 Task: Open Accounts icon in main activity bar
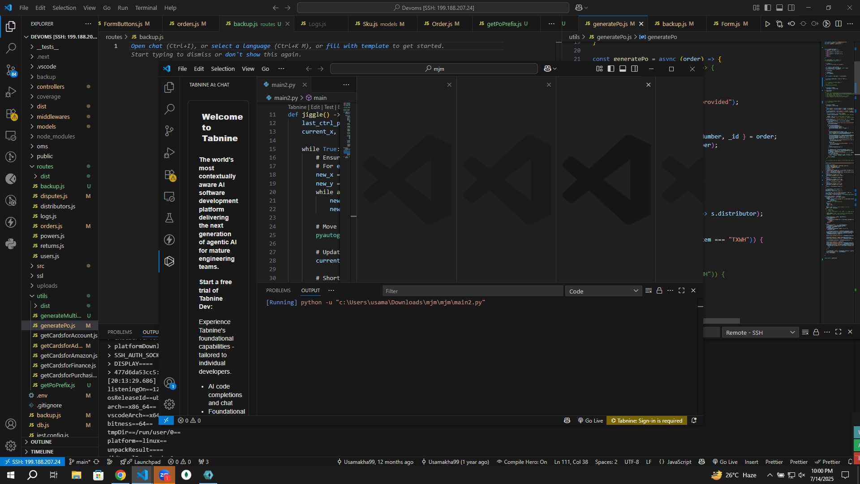coord(11,424)
